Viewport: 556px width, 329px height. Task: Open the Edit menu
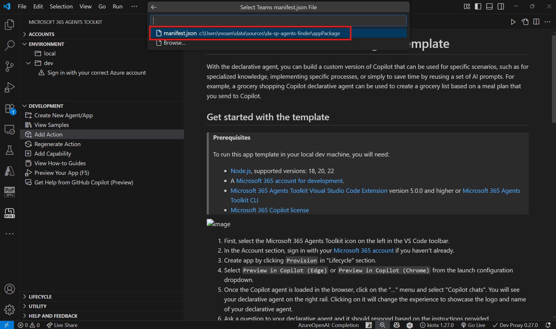(x=38, y=6)
